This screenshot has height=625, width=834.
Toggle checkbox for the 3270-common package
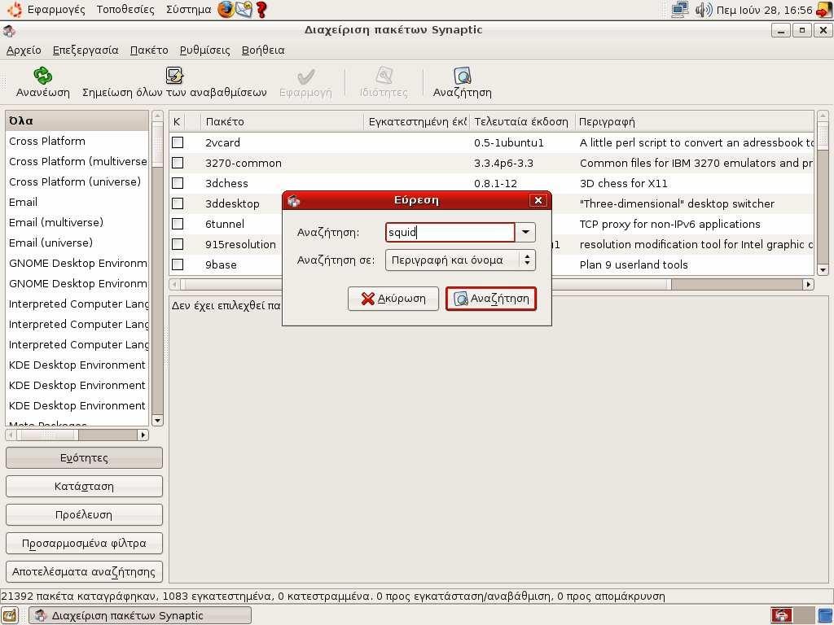[178, 163]
